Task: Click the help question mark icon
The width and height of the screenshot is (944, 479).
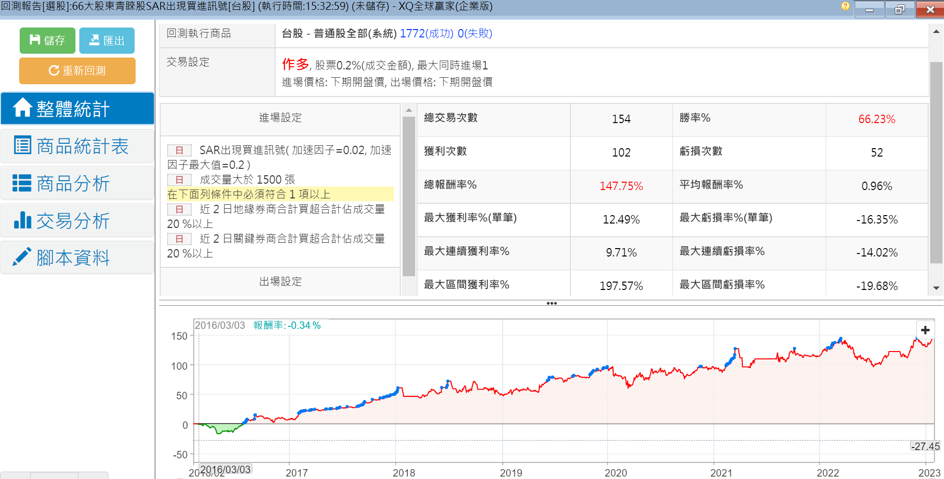Action: tap(845, 6)
